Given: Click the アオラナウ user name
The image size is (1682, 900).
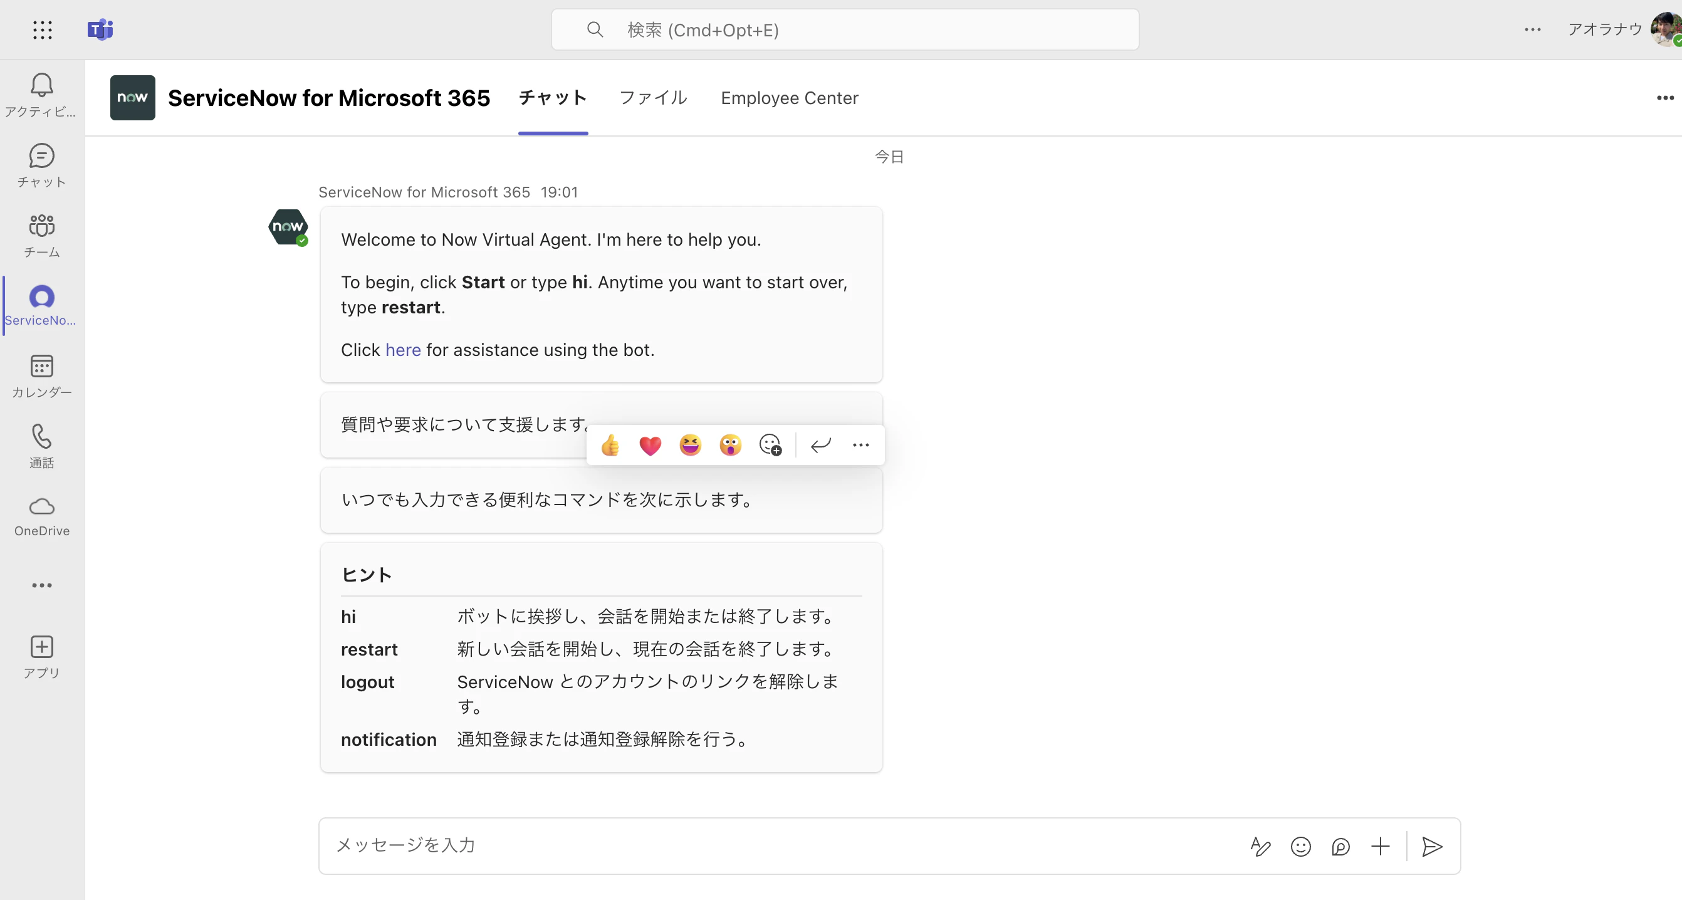Looking at the screenshot, I should (x=1605, y=29).
